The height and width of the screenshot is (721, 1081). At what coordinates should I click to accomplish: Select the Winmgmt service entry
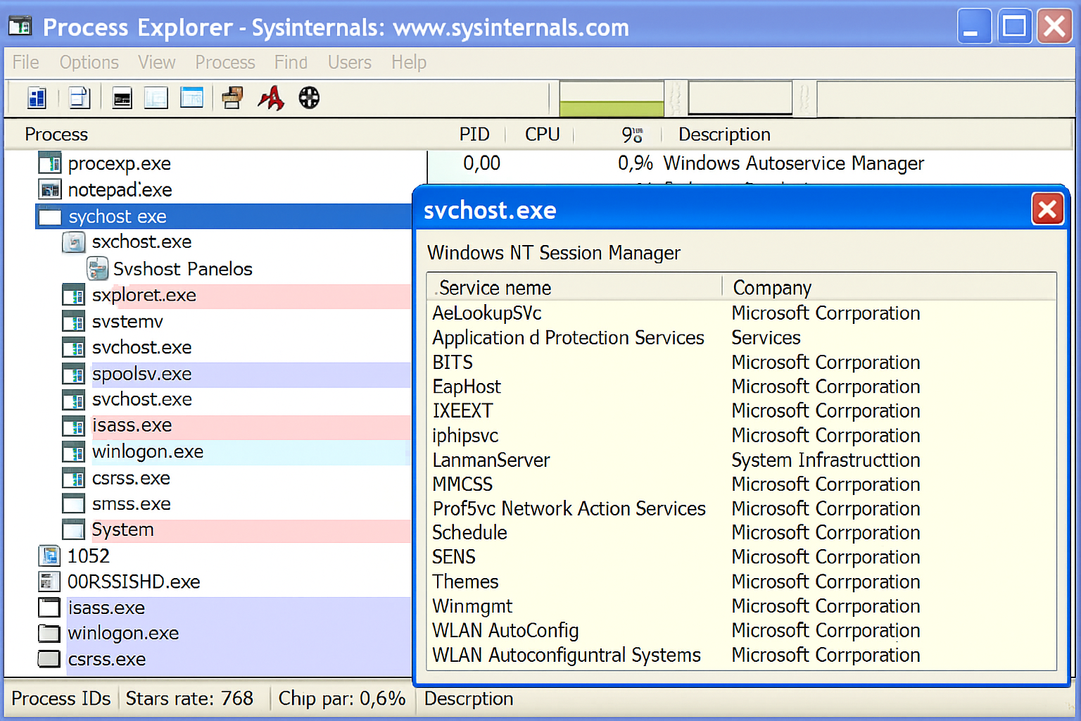[472, 606]
